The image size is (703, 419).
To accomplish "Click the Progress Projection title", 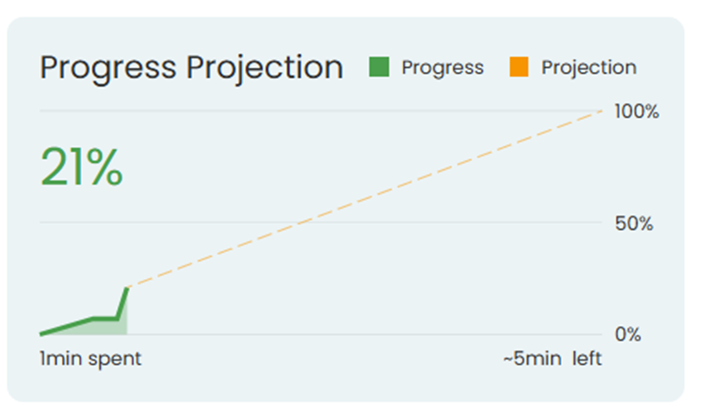I will (192, 67).
